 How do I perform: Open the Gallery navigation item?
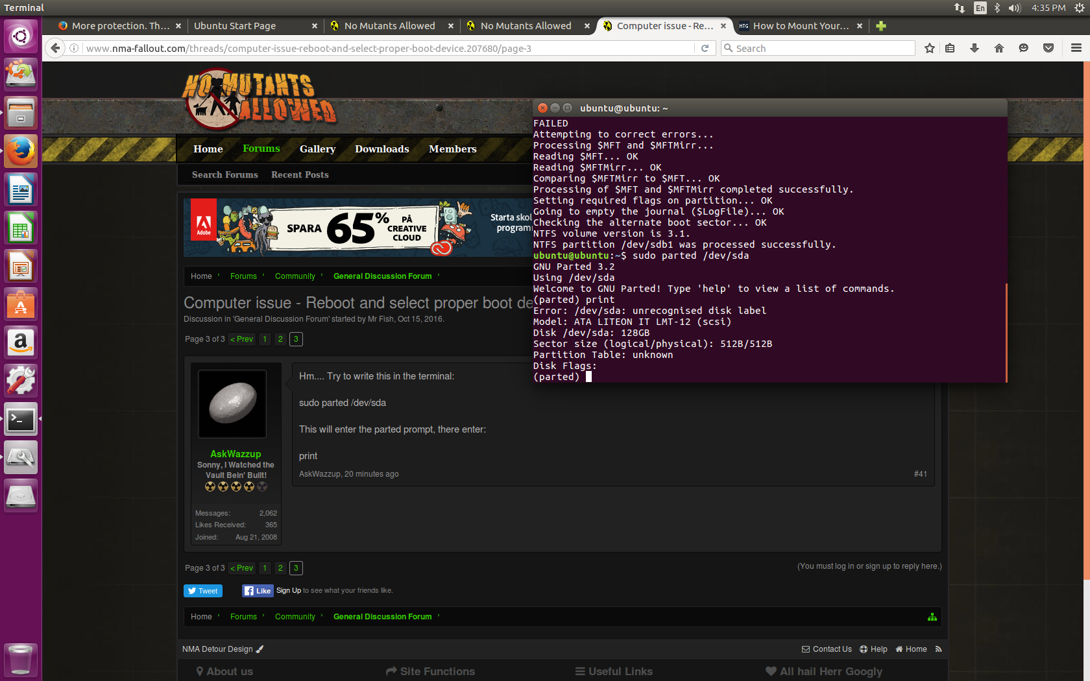pos(317,149)
